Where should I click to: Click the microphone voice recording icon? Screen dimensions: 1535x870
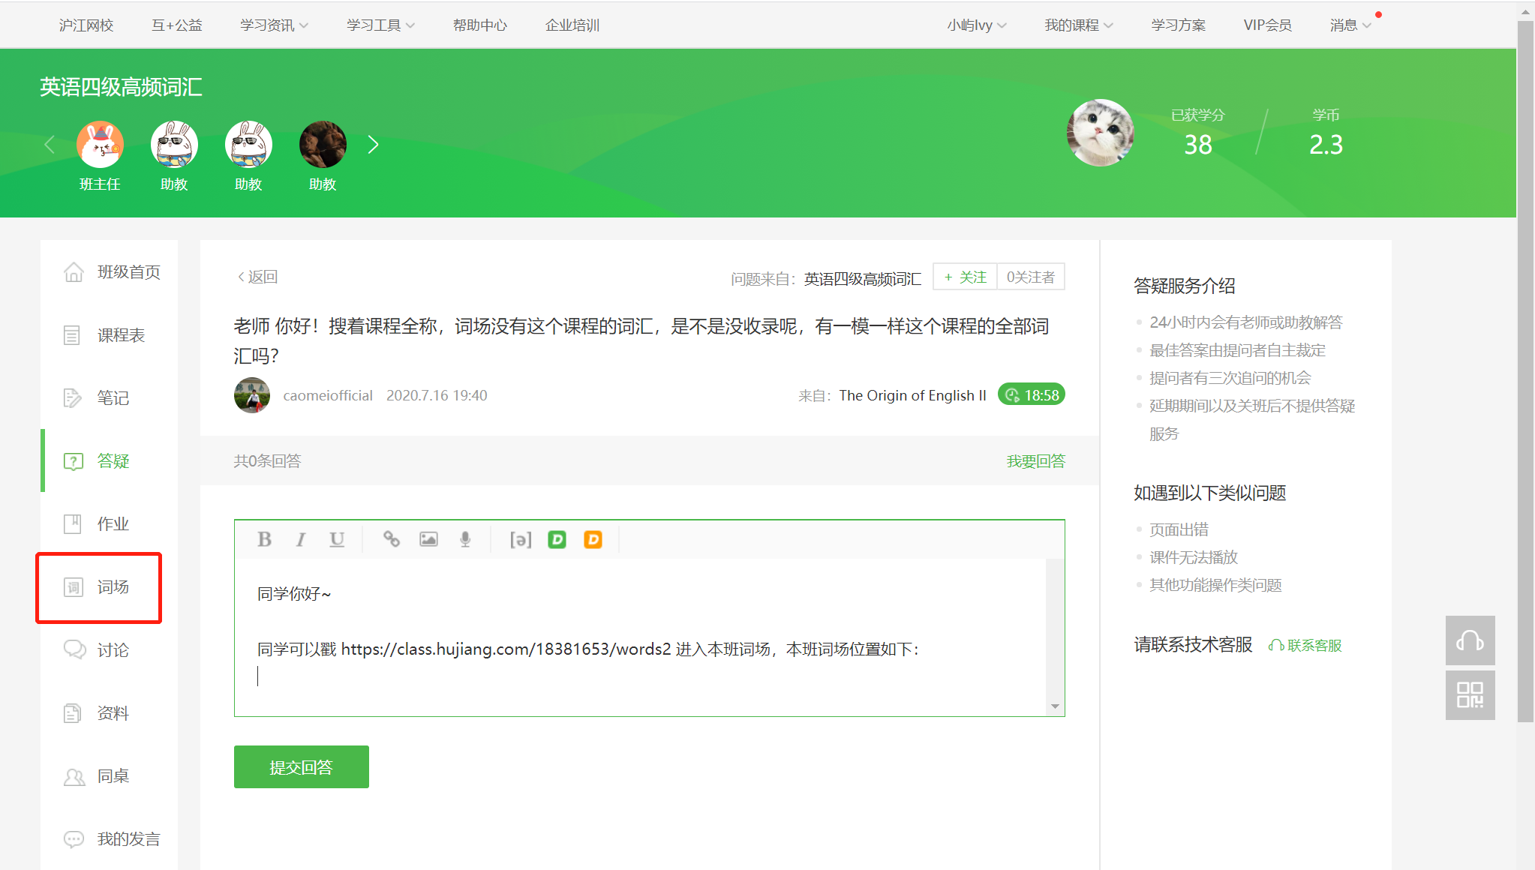point(465,539)
